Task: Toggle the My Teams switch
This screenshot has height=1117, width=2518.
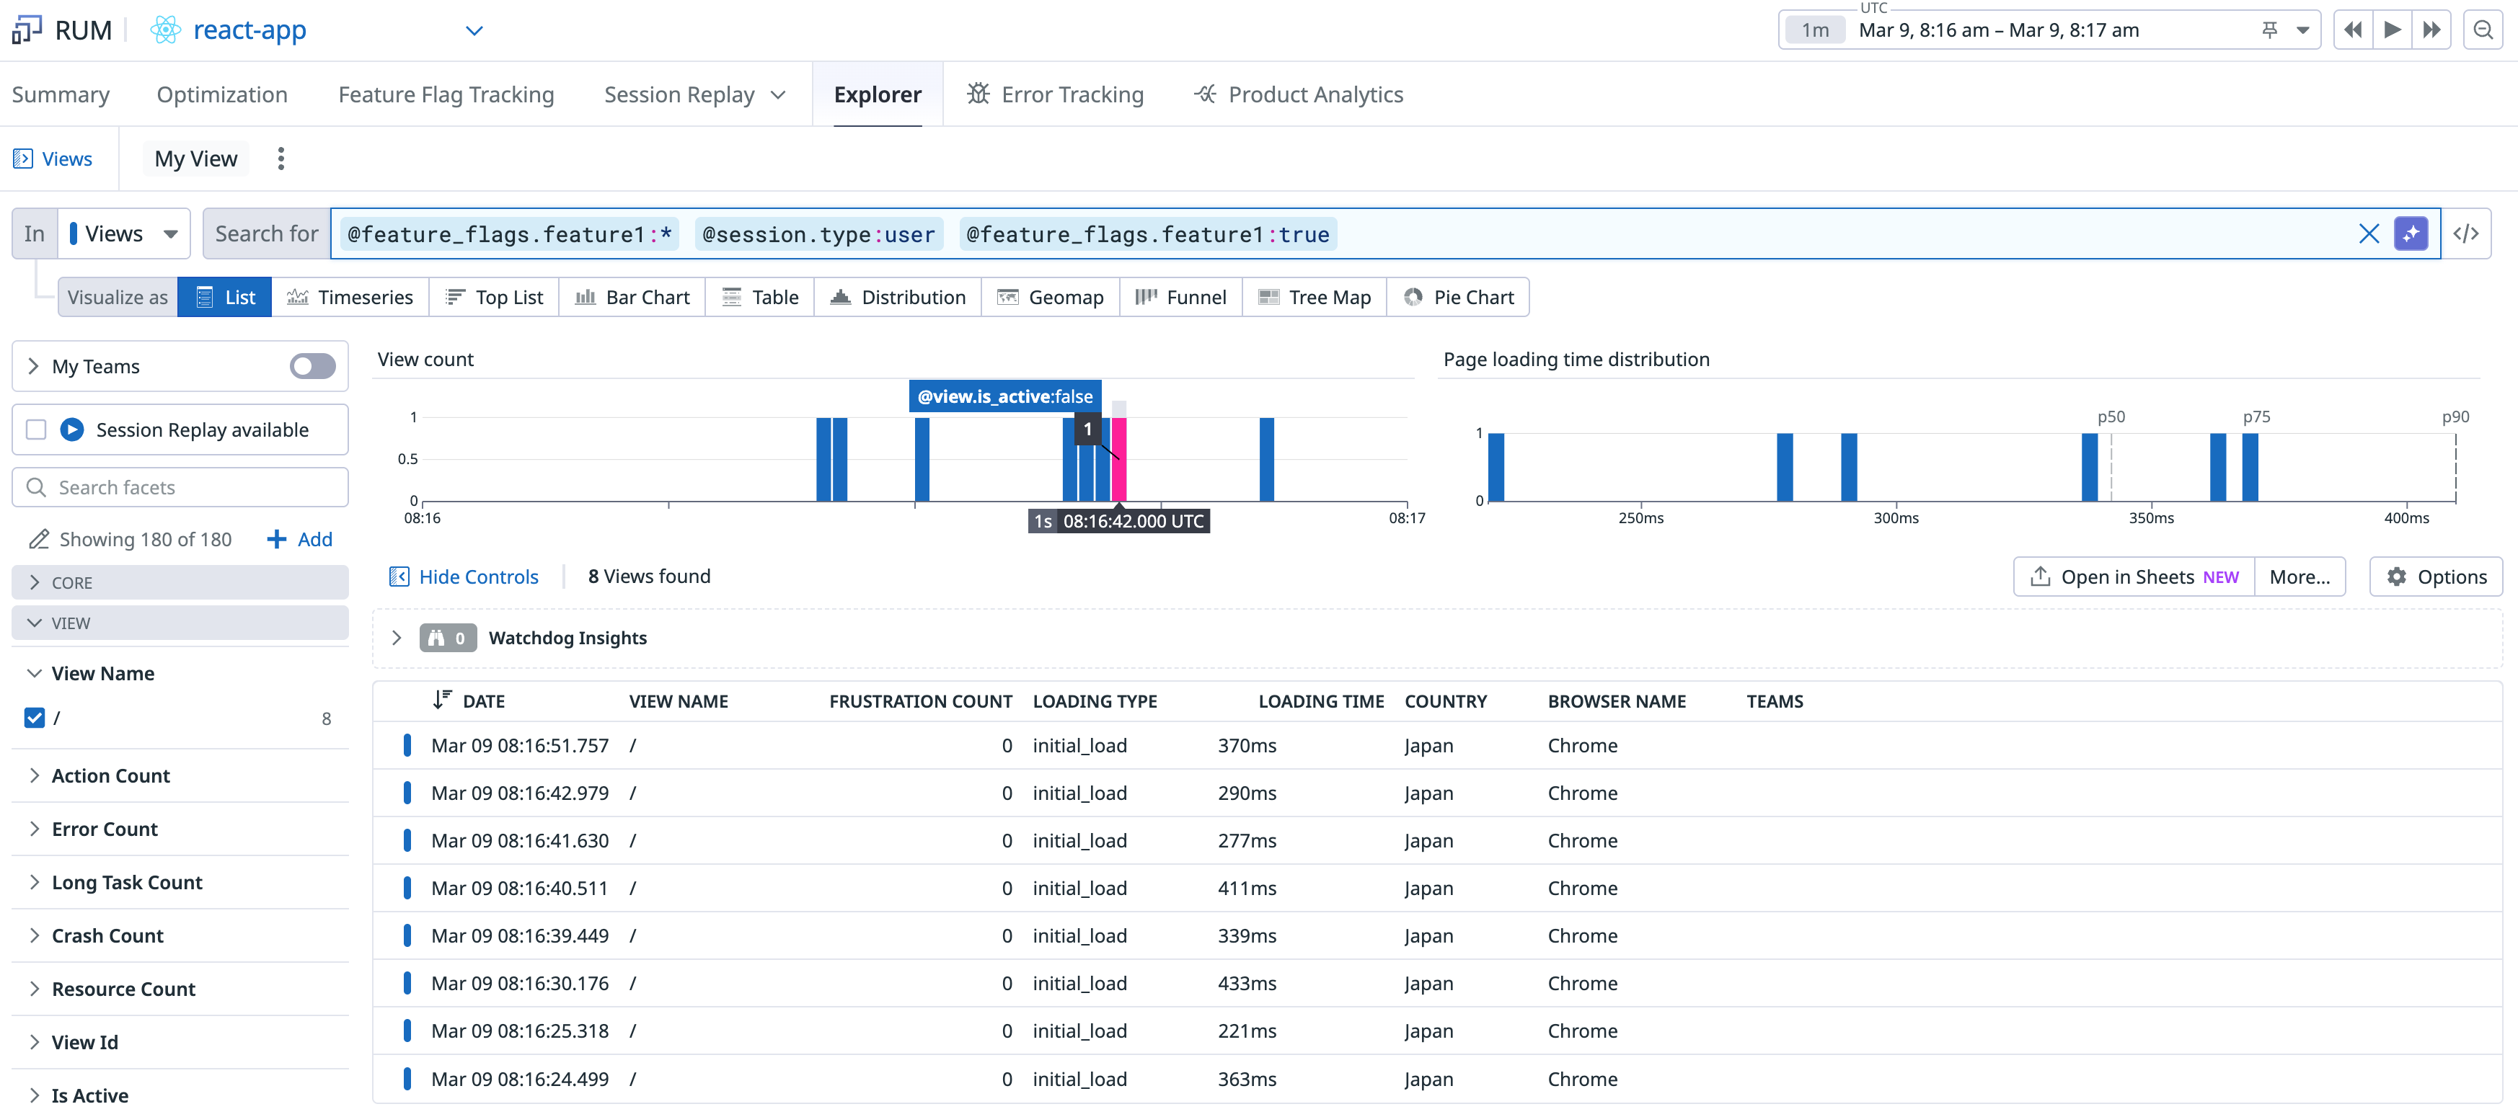Action: pyautogui.click(x=312, y=367)
